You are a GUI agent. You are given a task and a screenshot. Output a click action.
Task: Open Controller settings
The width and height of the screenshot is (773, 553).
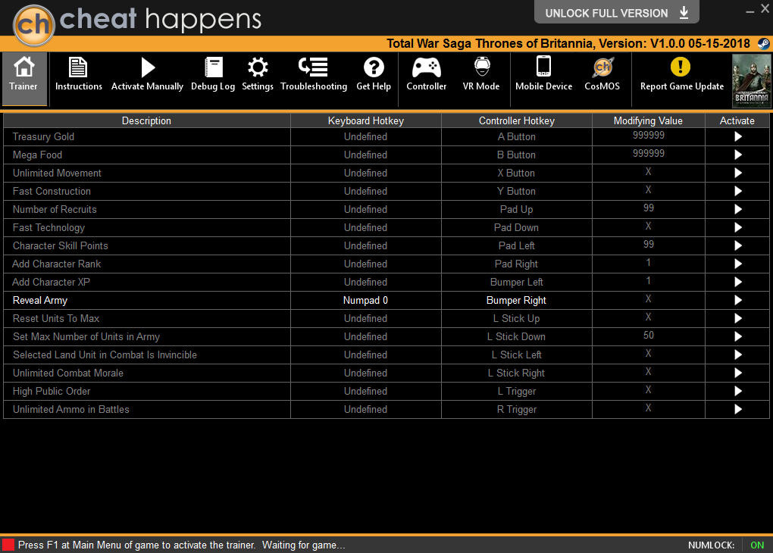427,73
